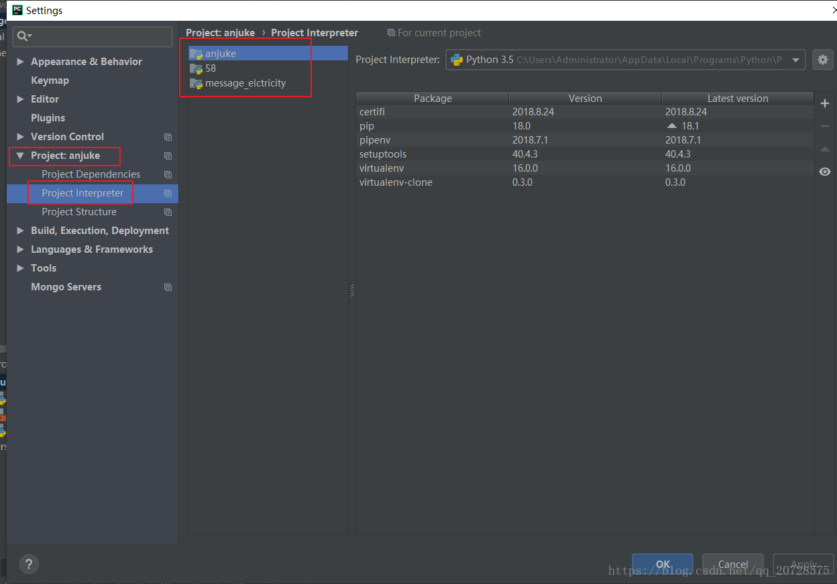Select the setuptools package row
The height and width of the screenshot is (584, 837).
coord(585,154)
